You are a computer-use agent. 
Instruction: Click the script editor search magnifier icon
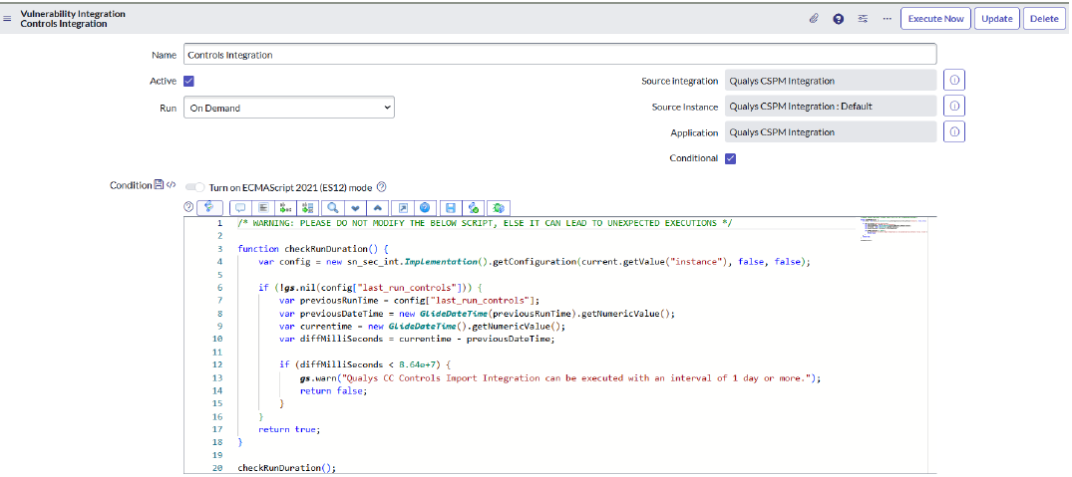pyautogui.click(x=332, y=207)
